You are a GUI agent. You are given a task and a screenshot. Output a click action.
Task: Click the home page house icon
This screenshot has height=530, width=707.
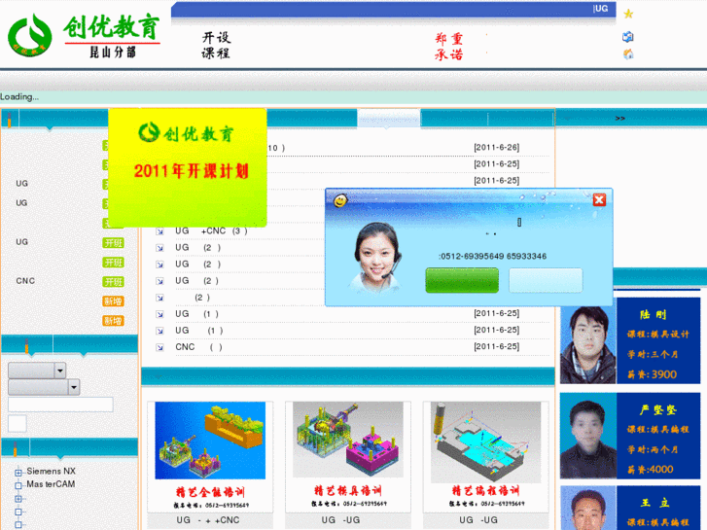(x=628, y=54)
